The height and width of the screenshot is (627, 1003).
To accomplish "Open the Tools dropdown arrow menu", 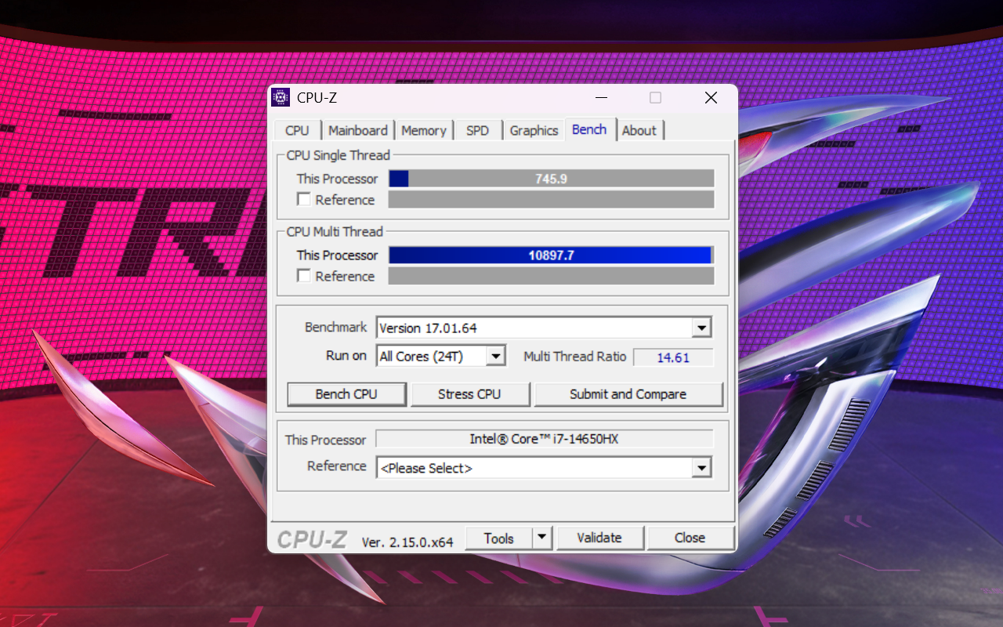I will [x=542, y=538].
